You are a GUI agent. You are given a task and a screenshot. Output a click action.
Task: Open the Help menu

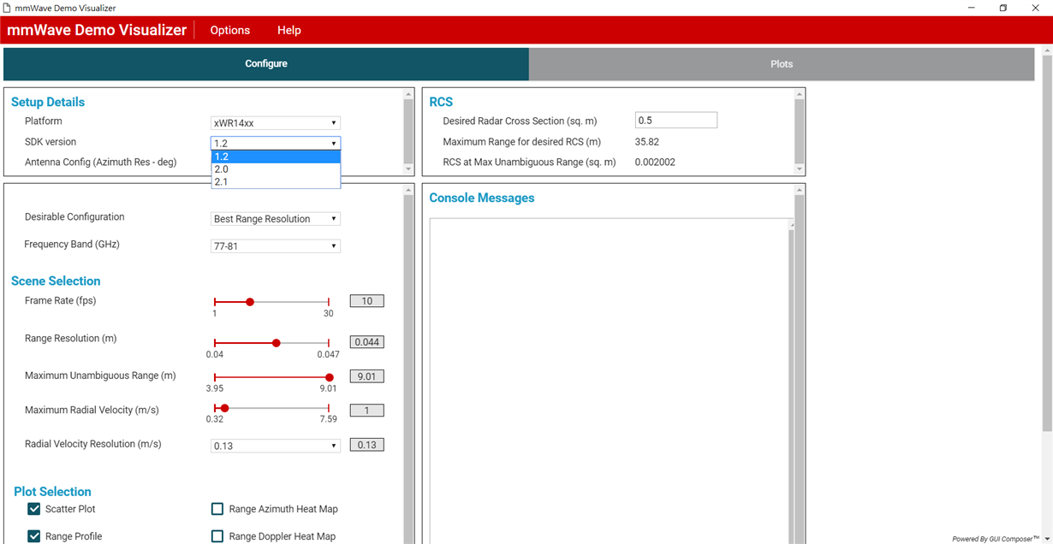click(289, 30)
